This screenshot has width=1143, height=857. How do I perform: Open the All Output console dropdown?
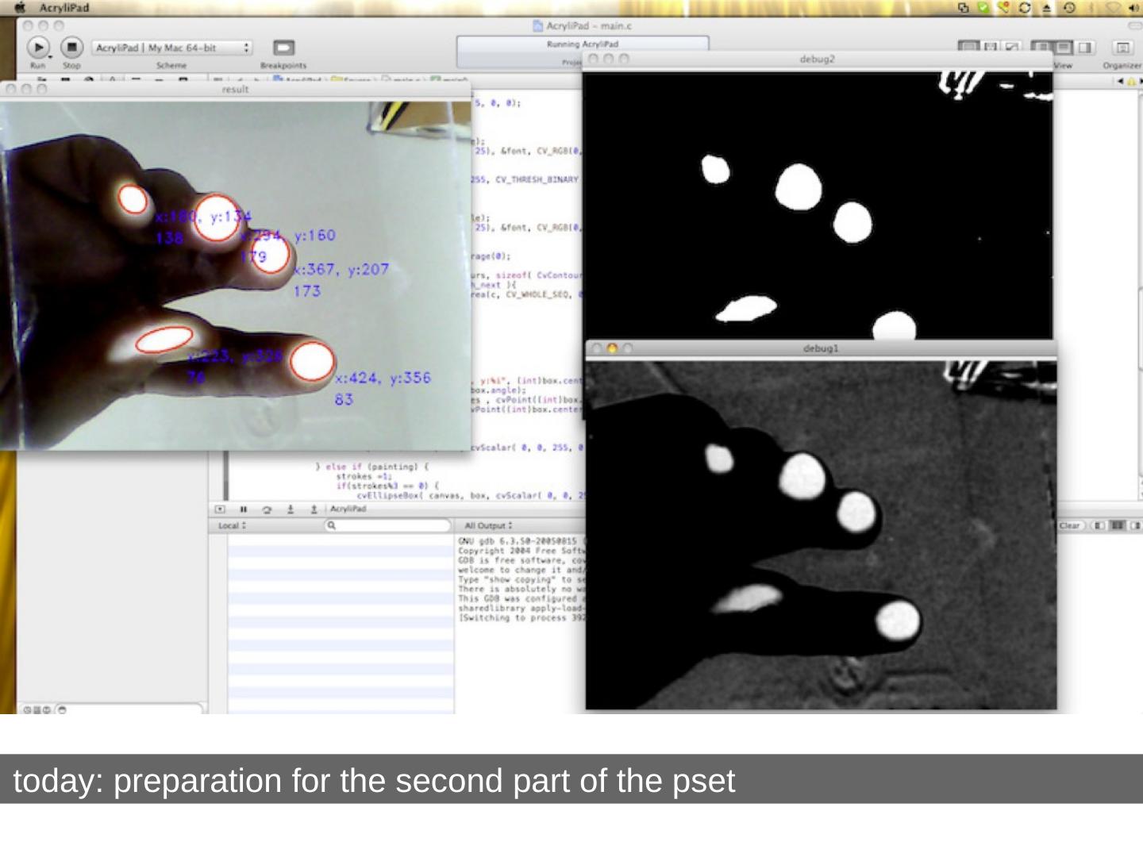pyautogui.click(x=488, y=525)
